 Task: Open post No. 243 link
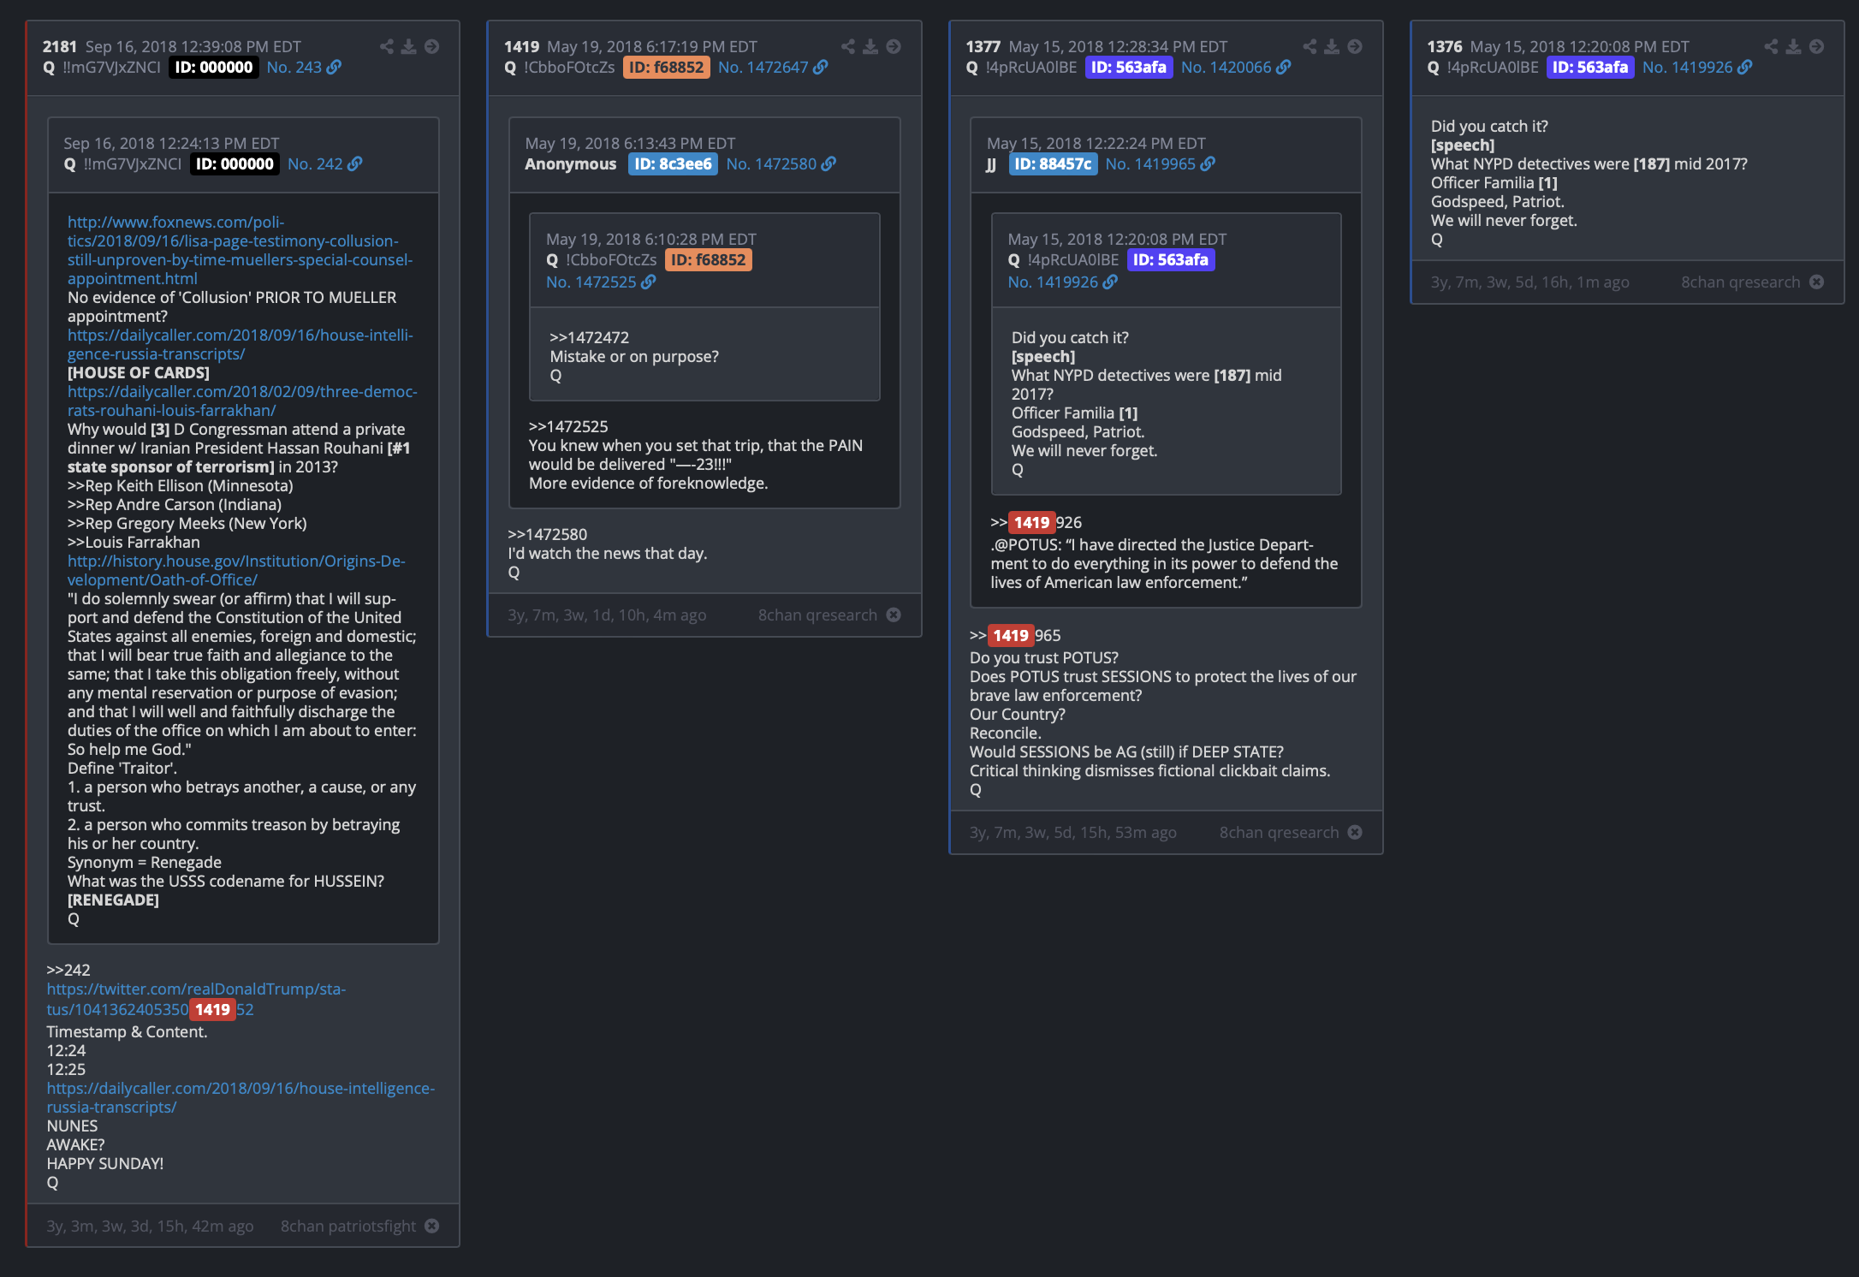pyautogui.click(x=294, y=67)
